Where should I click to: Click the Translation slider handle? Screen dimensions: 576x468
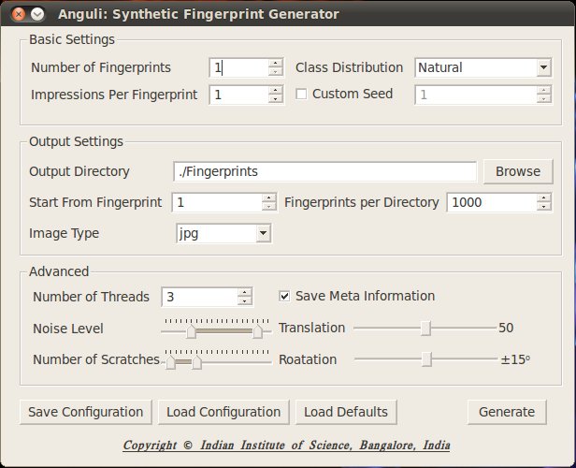(x=426, y=328)
